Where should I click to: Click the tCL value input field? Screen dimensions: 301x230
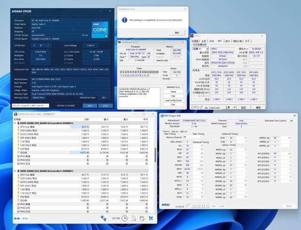[188, 146]
